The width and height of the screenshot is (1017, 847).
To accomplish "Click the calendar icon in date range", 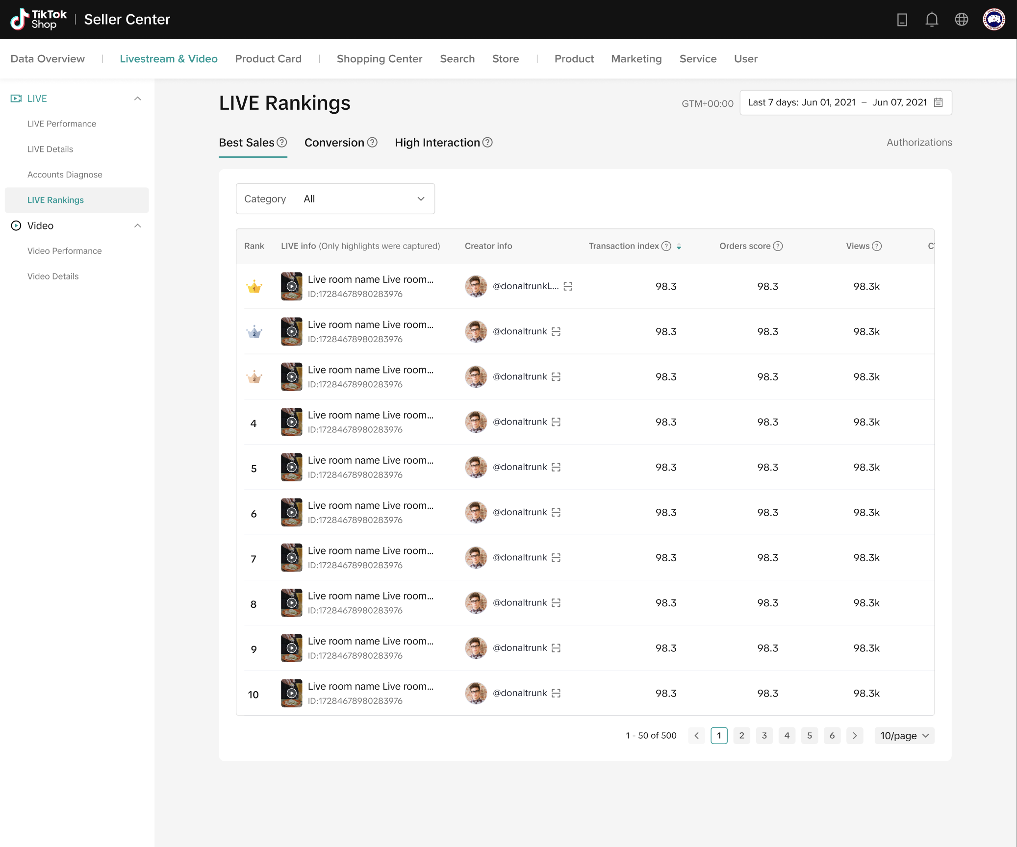I will (938, 102).
